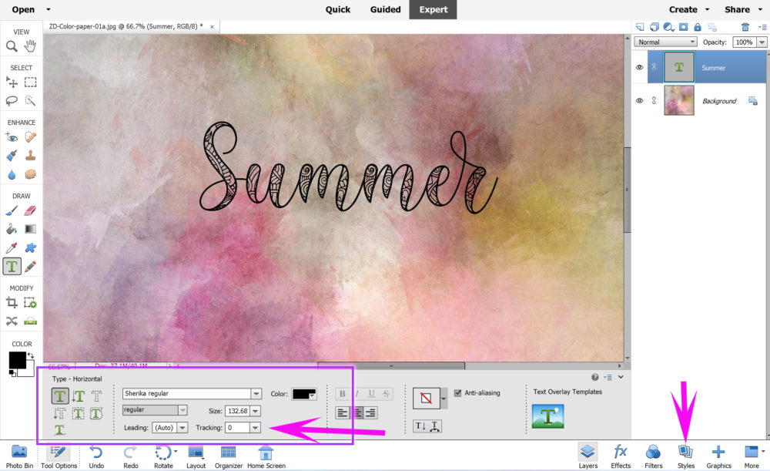This screenshot has height=471, width=770.
Task: Select the Sponge tool
Action: (31, 174)
